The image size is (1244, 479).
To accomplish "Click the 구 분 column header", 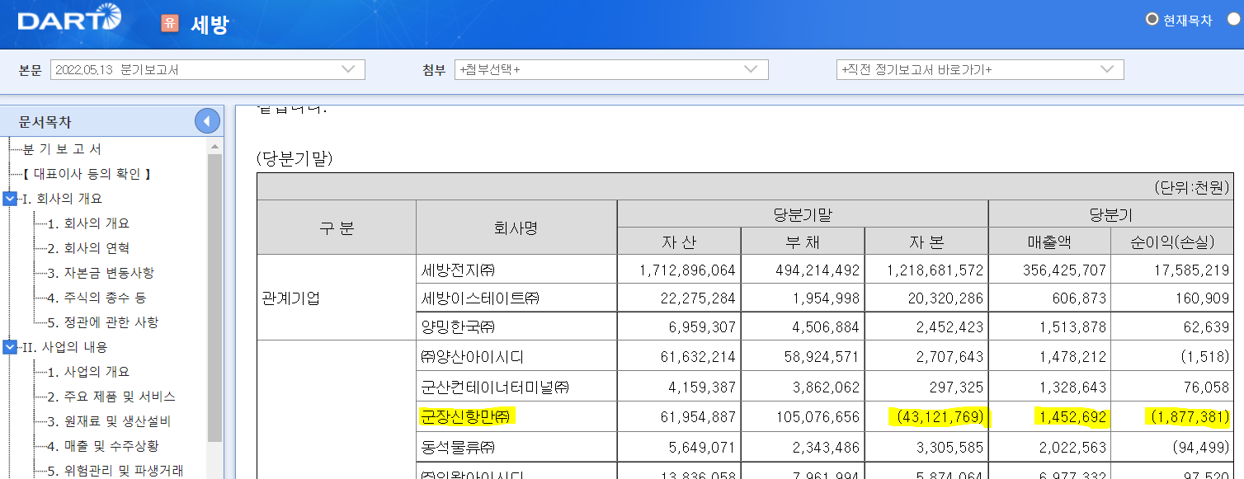I will [x=337, y=228].
